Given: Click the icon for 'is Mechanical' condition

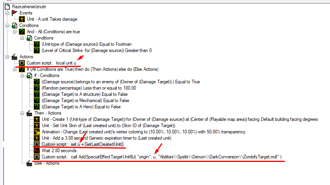Looking at the screenshot, I should click(37, 101).
